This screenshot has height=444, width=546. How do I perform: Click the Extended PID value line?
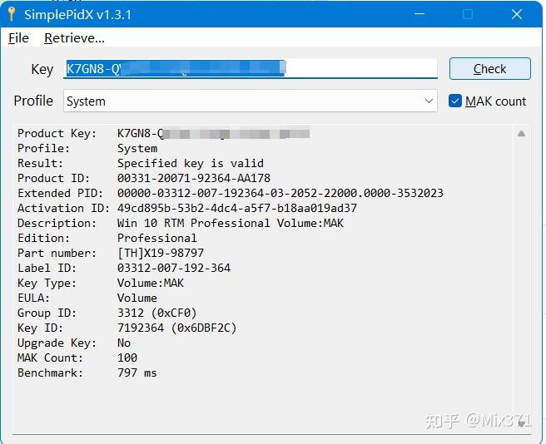pyautogui.click(x=280, y=193)
